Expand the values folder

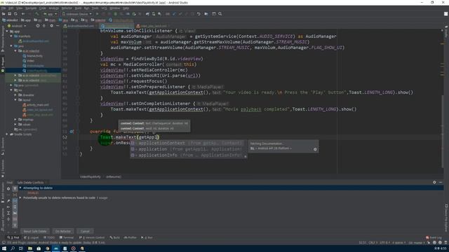coord(15,125)
